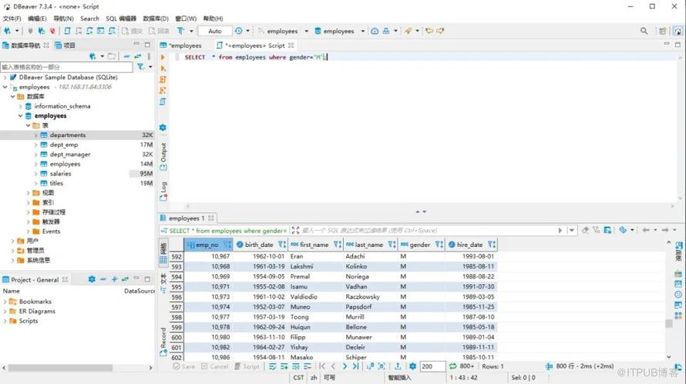The width and height of the screenshot is (686, 384).
Task: Click collapse all icon in database navigator
Action: pos(127,56)
